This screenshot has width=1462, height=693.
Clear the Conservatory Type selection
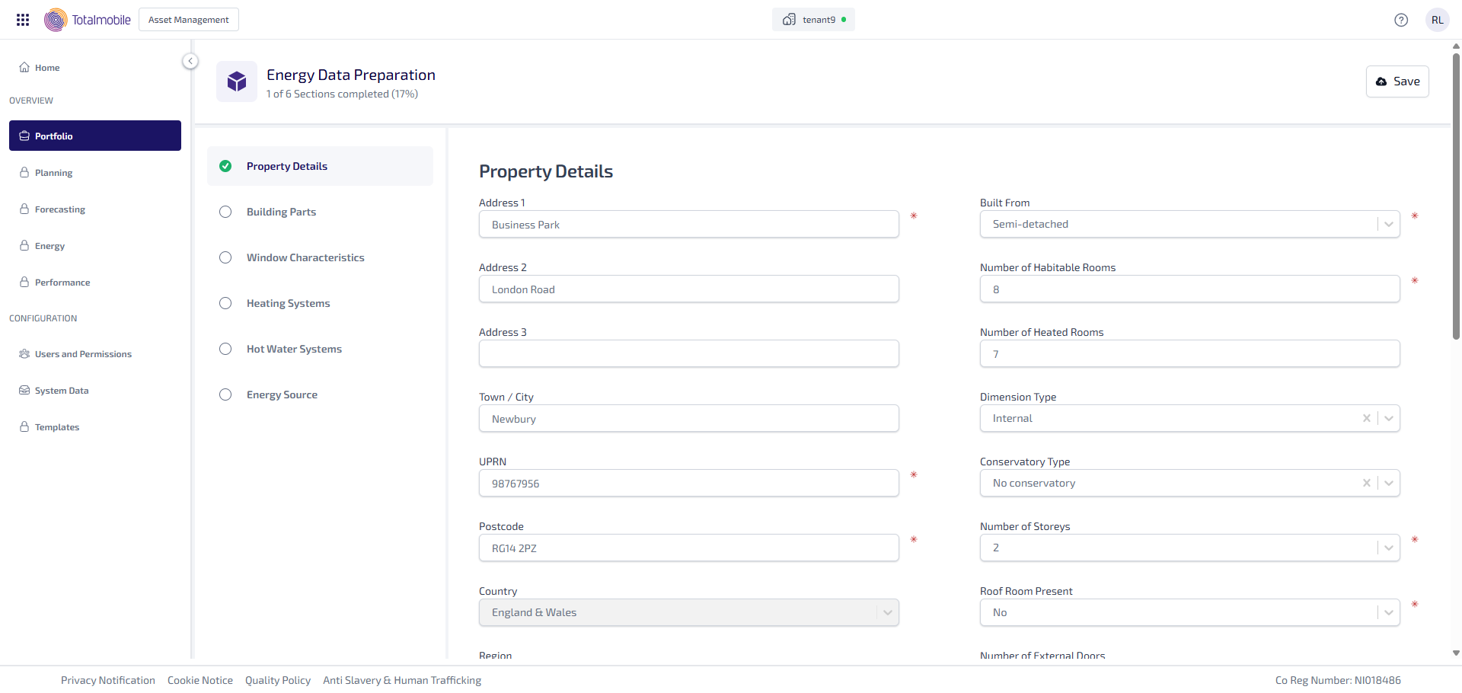[x=1366, y=483]
